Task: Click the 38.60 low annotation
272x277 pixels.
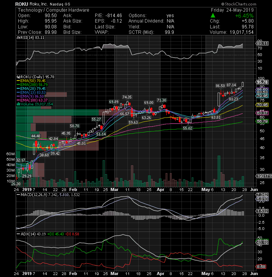Action: click(x=44, y=155)
